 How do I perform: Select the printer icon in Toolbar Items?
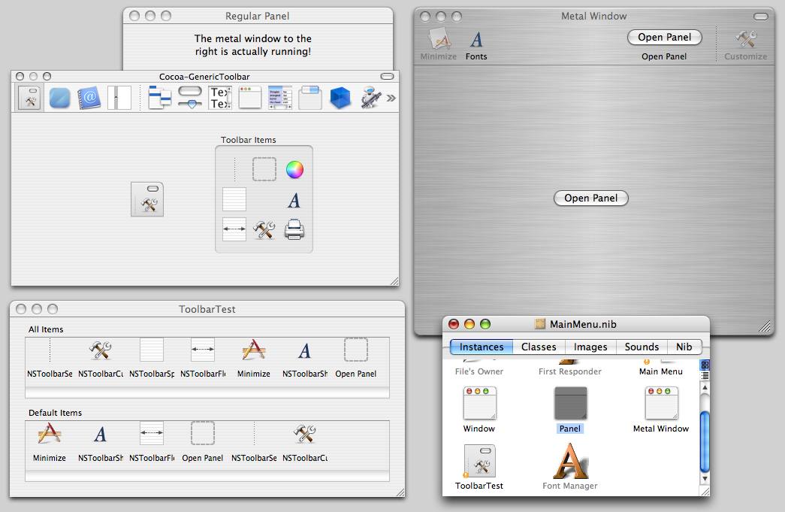[x=294, y=229]
